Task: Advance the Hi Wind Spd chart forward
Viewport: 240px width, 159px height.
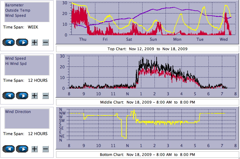Action: pyautogui.click(x=22, y=96)
